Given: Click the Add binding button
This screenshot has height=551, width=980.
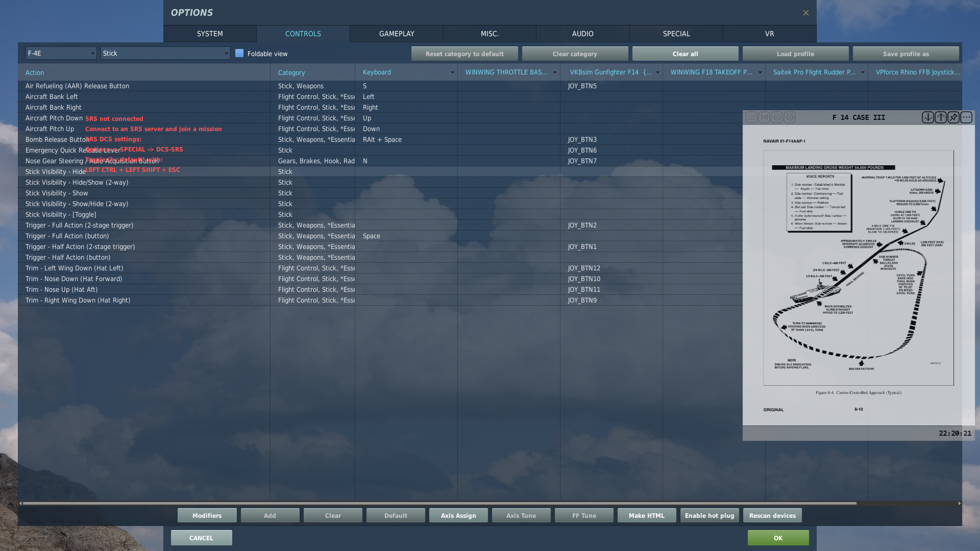Looking at the screenshot, I should click(x=270, y=515).
